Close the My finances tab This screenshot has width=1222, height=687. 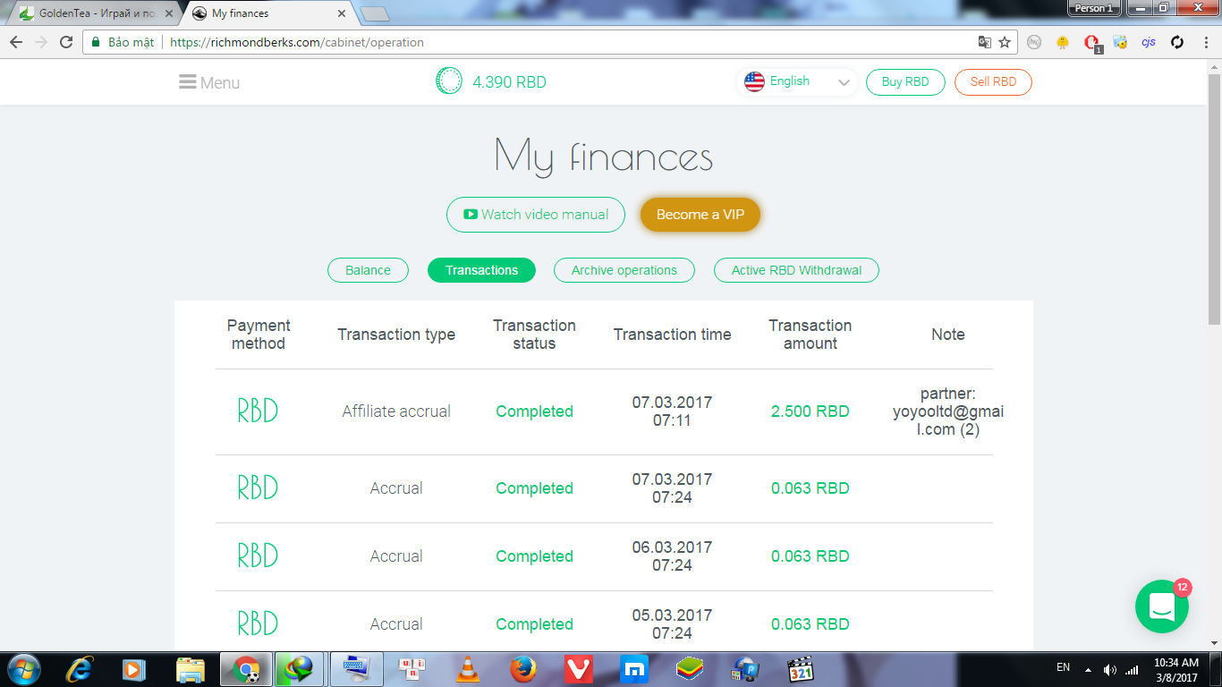(x=342, y=13)
